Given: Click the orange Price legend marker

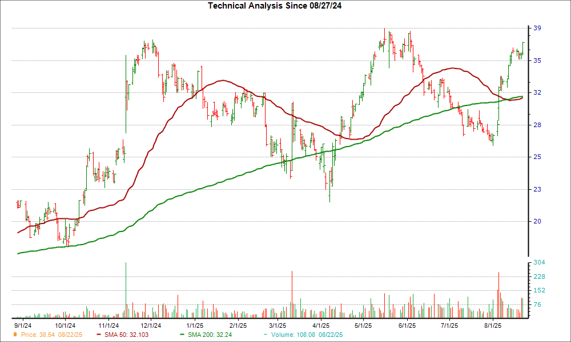Looking at the screenshot, I should (15, 335).
